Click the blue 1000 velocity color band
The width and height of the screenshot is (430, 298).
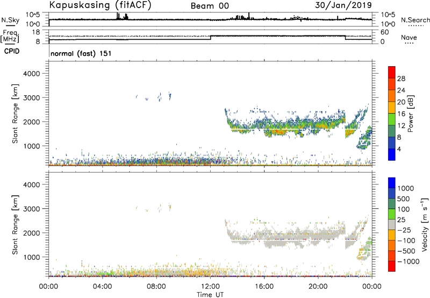[392, 183]
